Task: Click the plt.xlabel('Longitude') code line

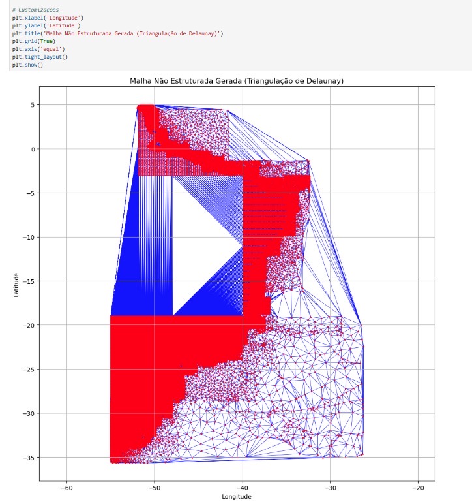Action: (x=48, y=18)
